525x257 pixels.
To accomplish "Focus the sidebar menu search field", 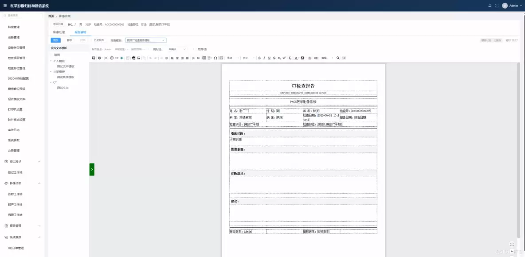I will tap(23, 16).
